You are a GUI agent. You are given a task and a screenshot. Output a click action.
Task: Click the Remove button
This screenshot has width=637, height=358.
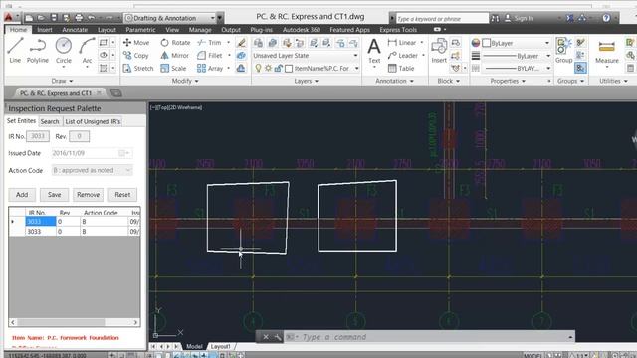[89, 195]
